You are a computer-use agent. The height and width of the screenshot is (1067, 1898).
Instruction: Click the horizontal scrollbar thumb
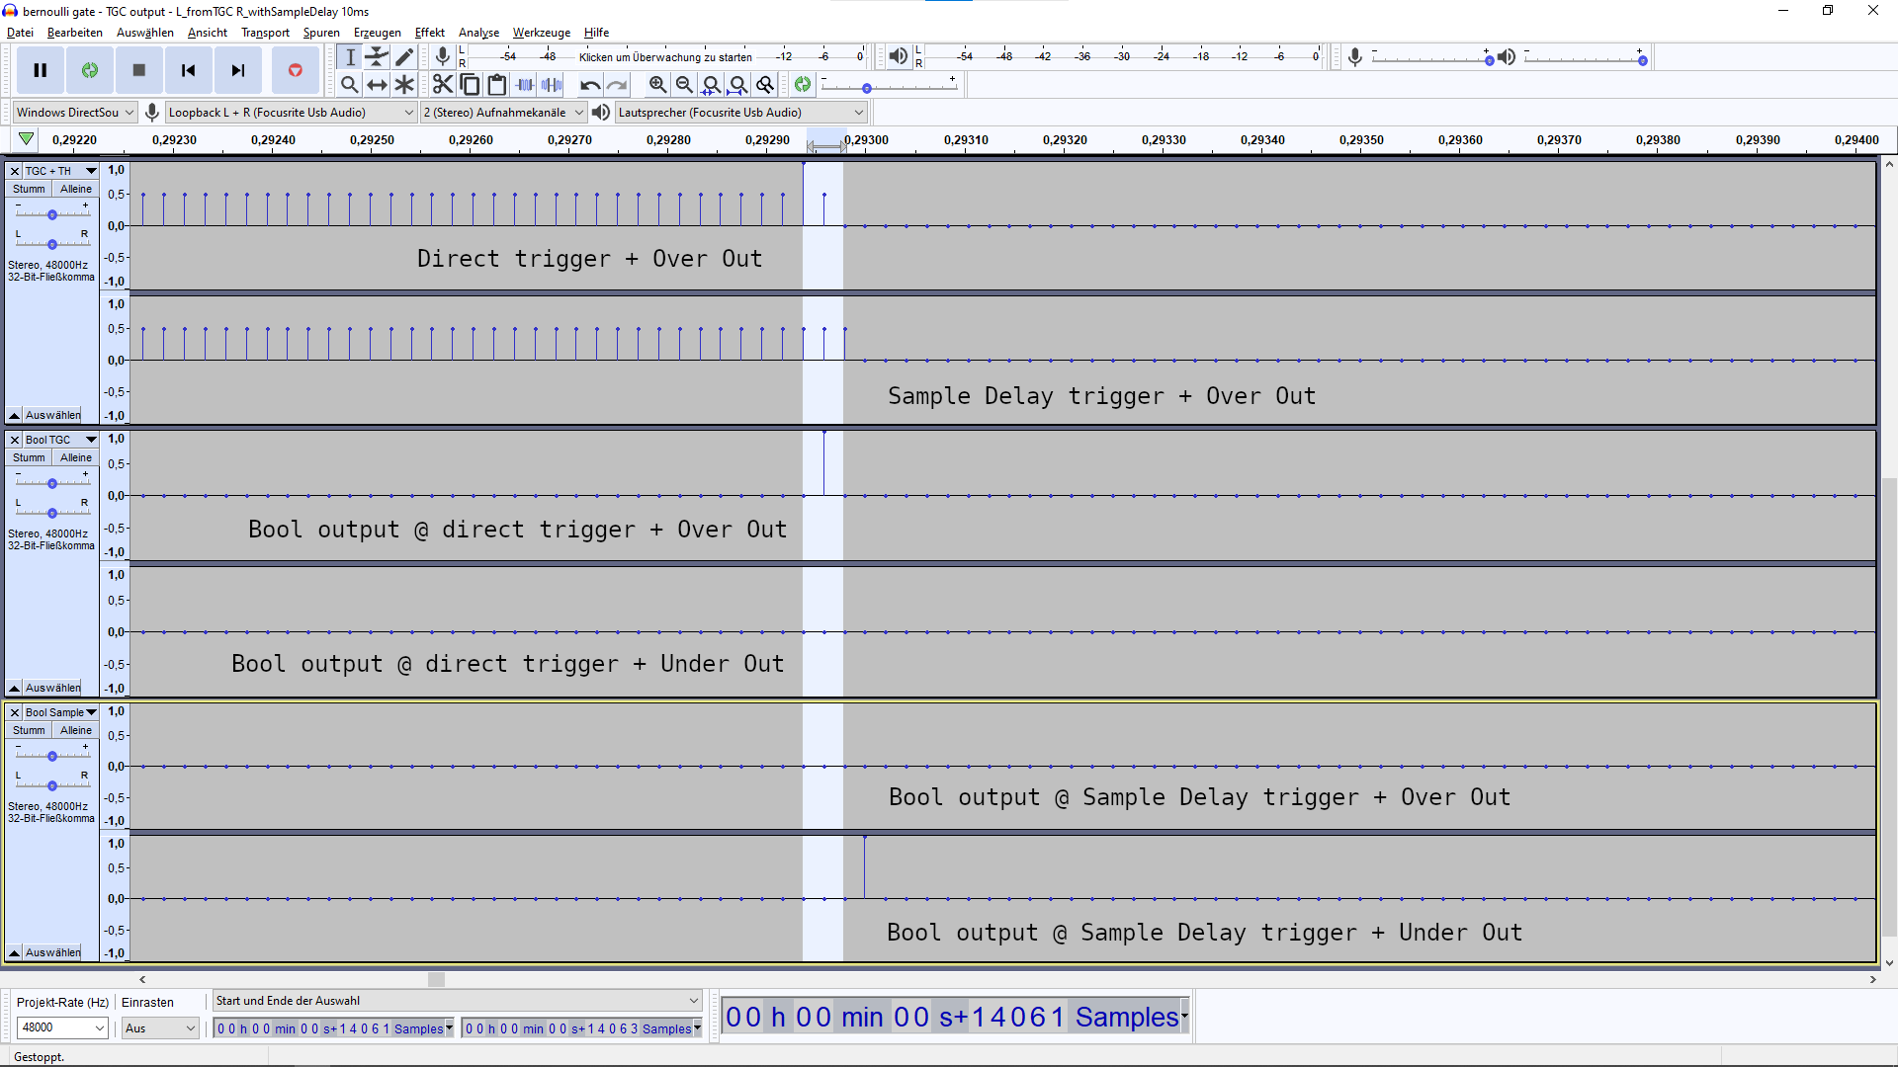[436, 979]
